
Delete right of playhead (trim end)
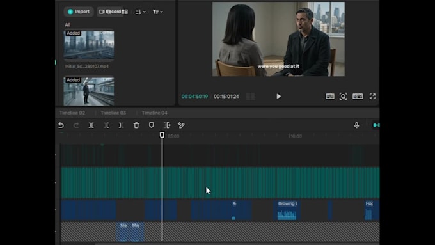(x=122, y=125)
